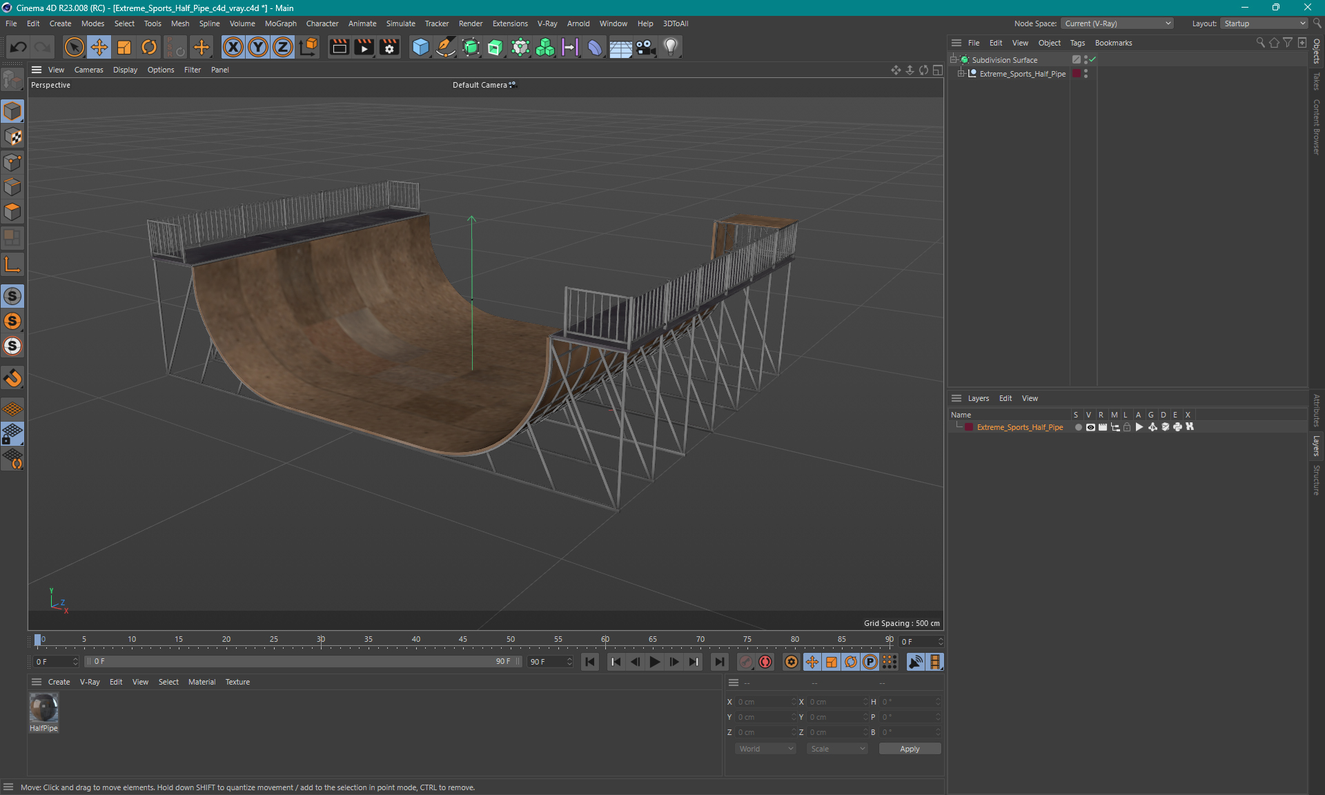Switch to the Attributes side tab
This screenshot has width=1325, height=795.
[x=1317, y=410]
